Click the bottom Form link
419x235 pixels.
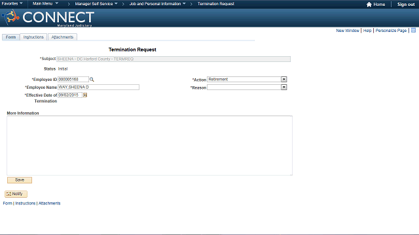pos(7,203)
